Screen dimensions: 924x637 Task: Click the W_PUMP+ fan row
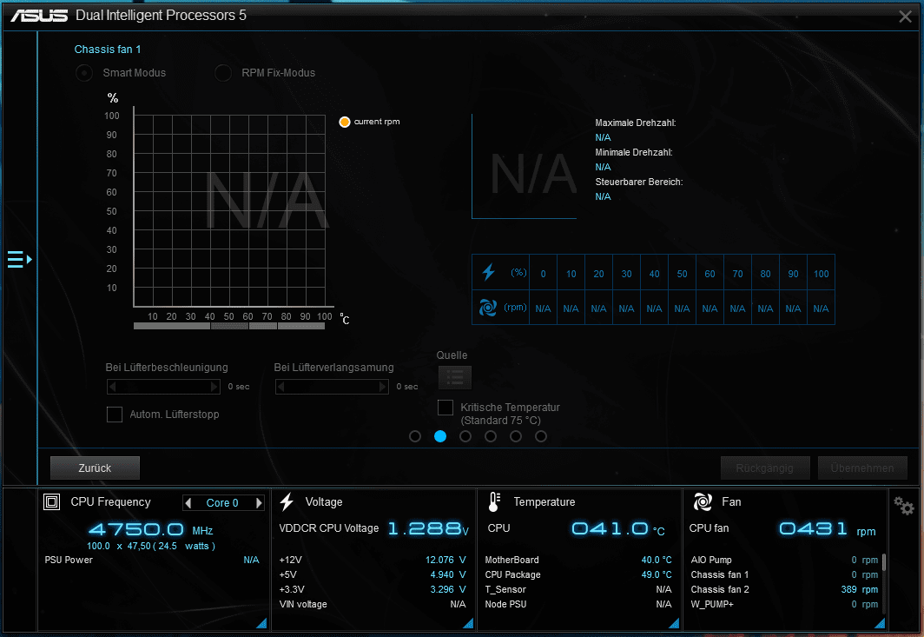click(784, 604)
